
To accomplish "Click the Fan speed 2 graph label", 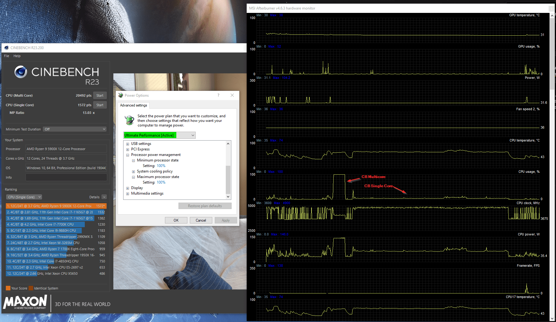I will pos(528,109).
